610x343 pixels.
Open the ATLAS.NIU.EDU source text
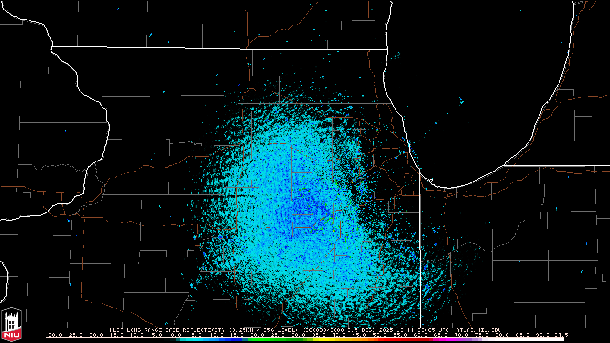click(479, 330)
